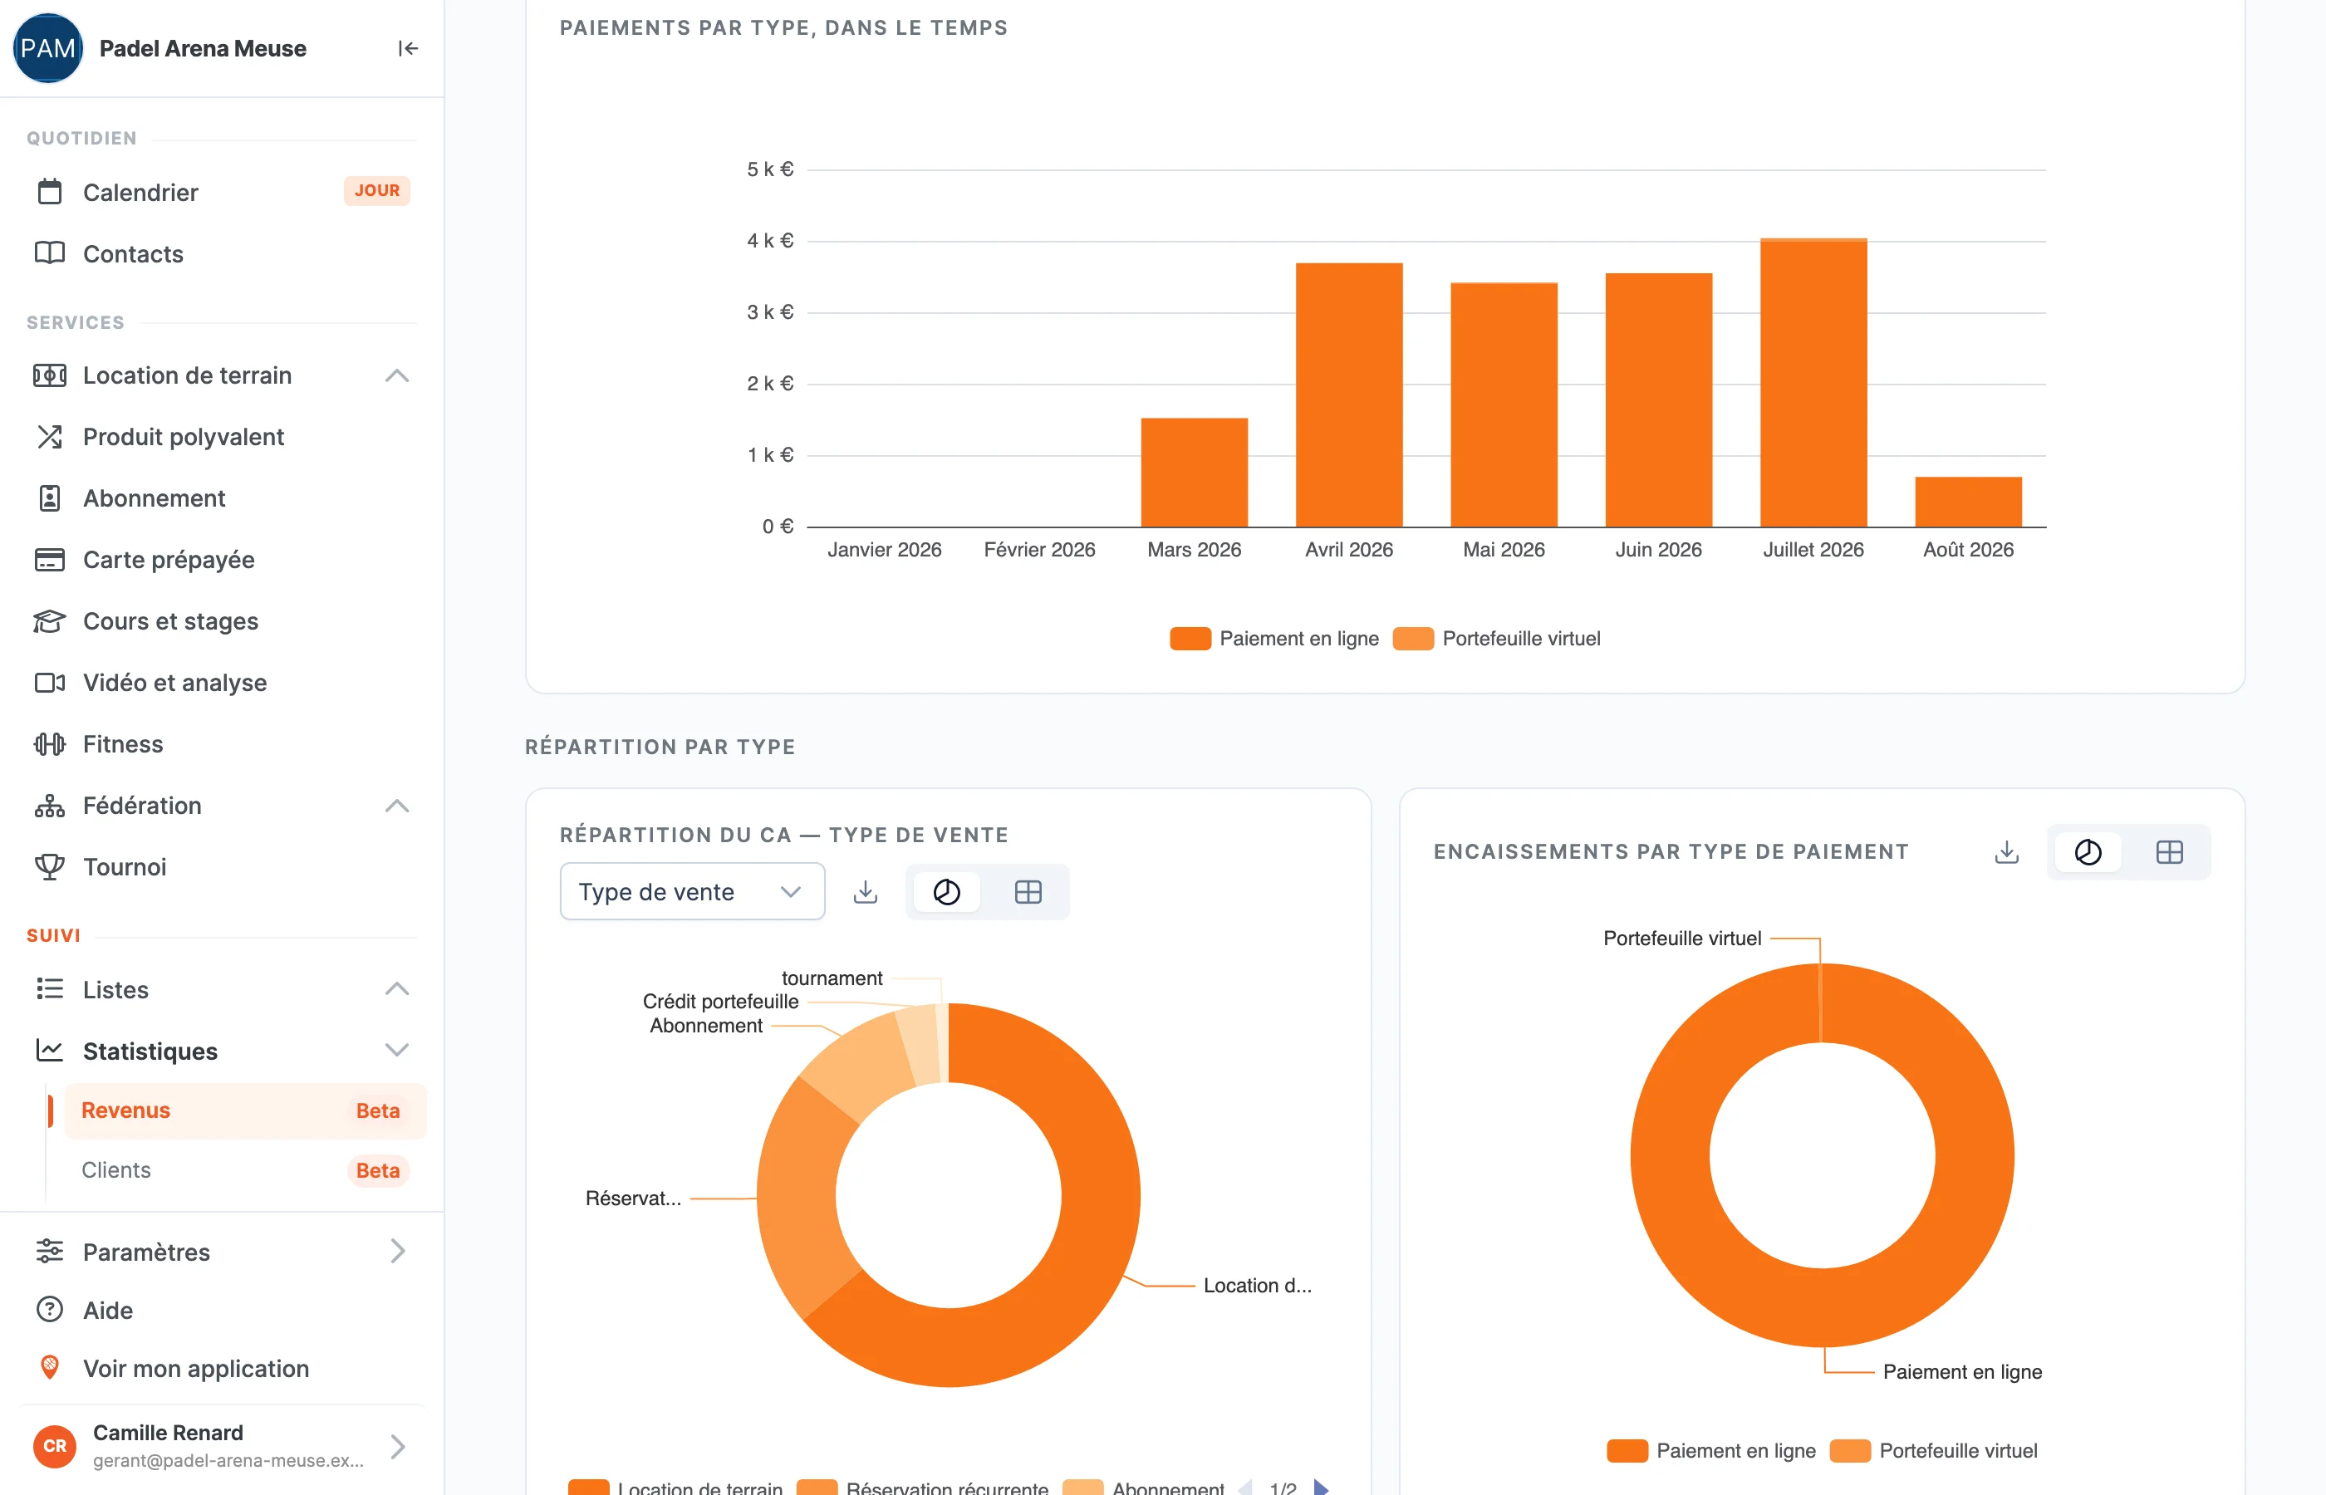The height and width of the screenshot is (1495, 2326).
Task: Open the Clients statistics page
Action: pos(244,1169)
